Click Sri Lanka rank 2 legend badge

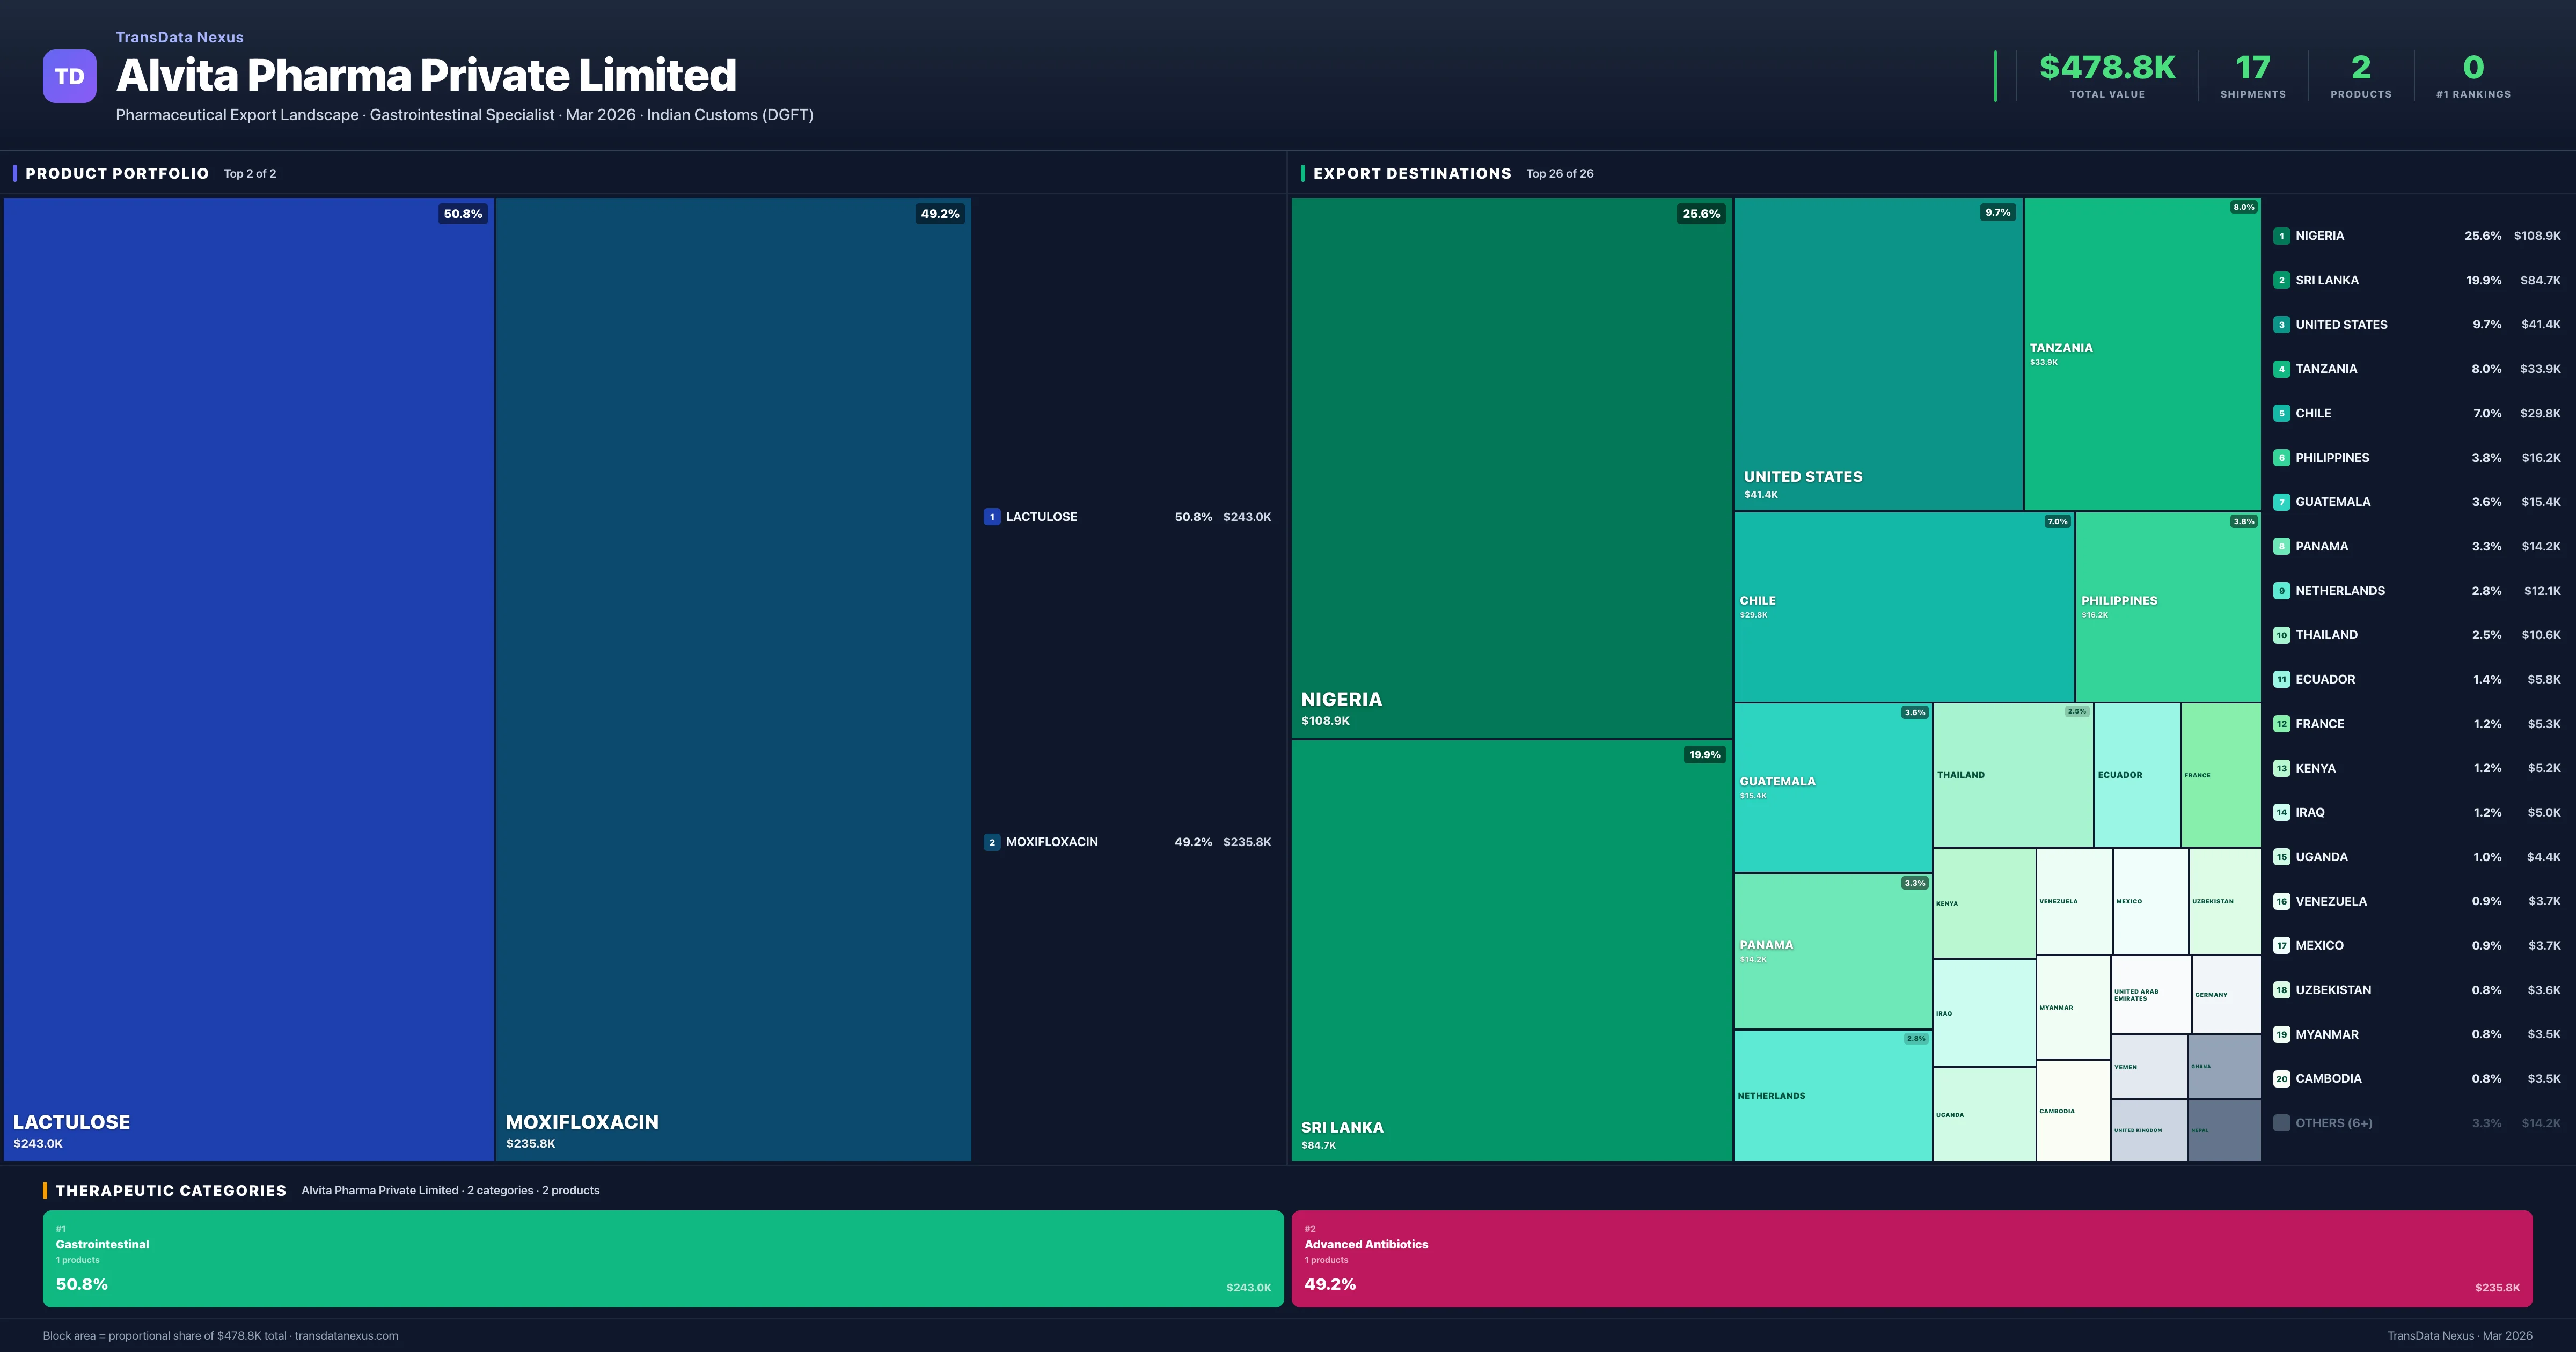[2281, 280]
